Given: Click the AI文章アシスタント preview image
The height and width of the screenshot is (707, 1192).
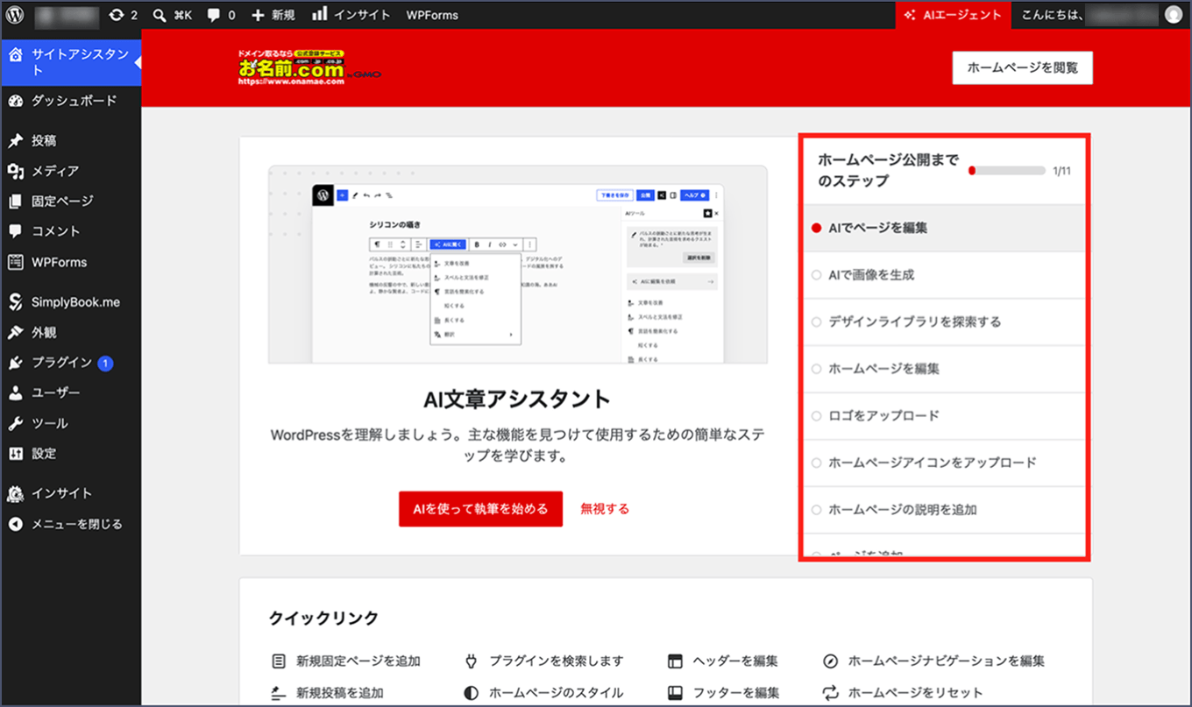Looking at the screenshot, I should (x=518, y=265).
